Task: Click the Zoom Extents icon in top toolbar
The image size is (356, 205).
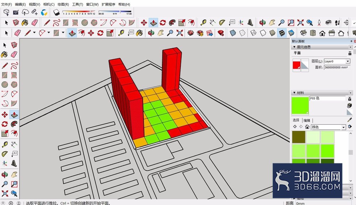Action: coord(300,22)
